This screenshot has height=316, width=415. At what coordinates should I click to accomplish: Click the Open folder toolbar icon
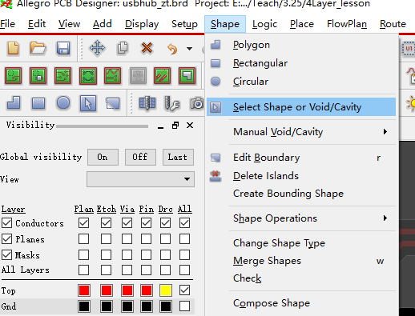38,48
